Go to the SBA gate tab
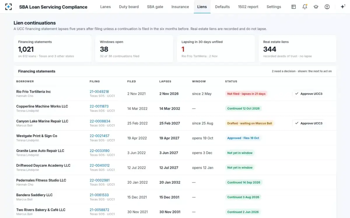350x218 pixels. pos(155,7)
